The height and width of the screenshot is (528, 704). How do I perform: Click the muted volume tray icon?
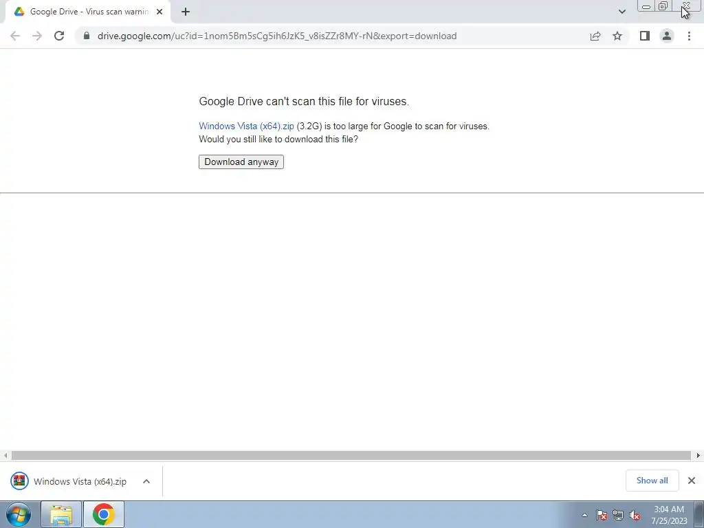(635, 515)
